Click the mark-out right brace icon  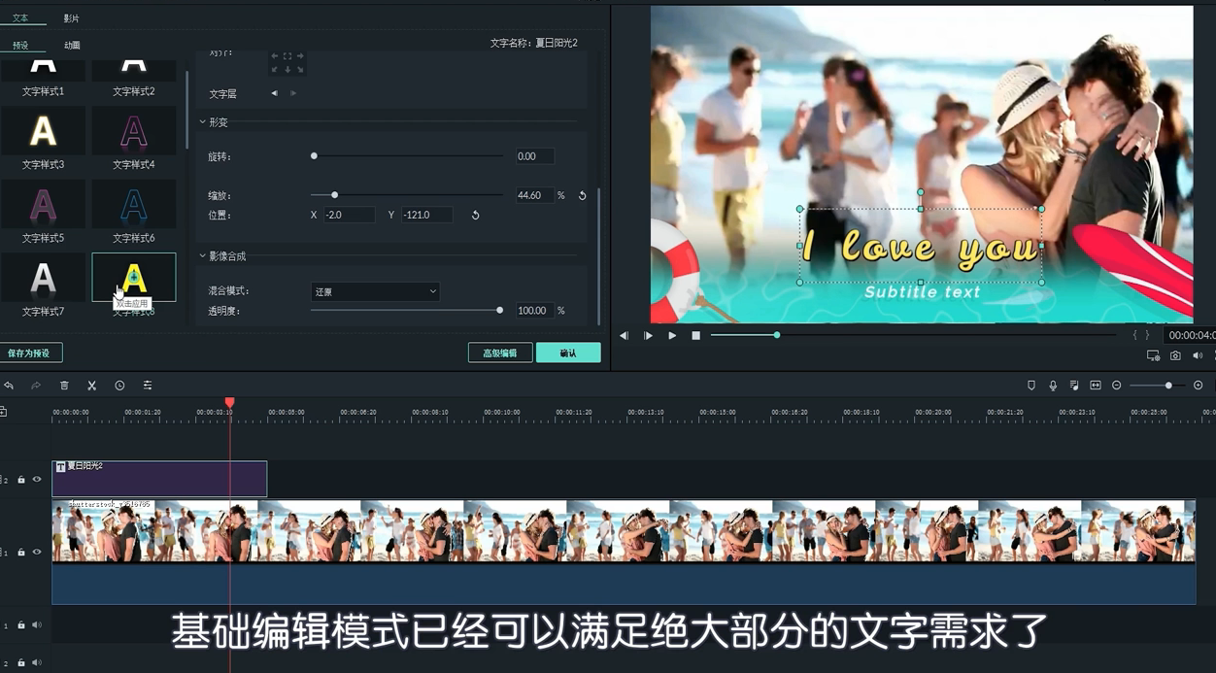(1147, 335)
